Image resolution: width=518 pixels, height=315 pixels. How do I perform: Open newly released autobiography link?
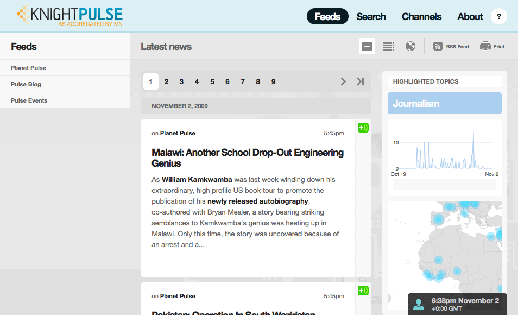258,201
